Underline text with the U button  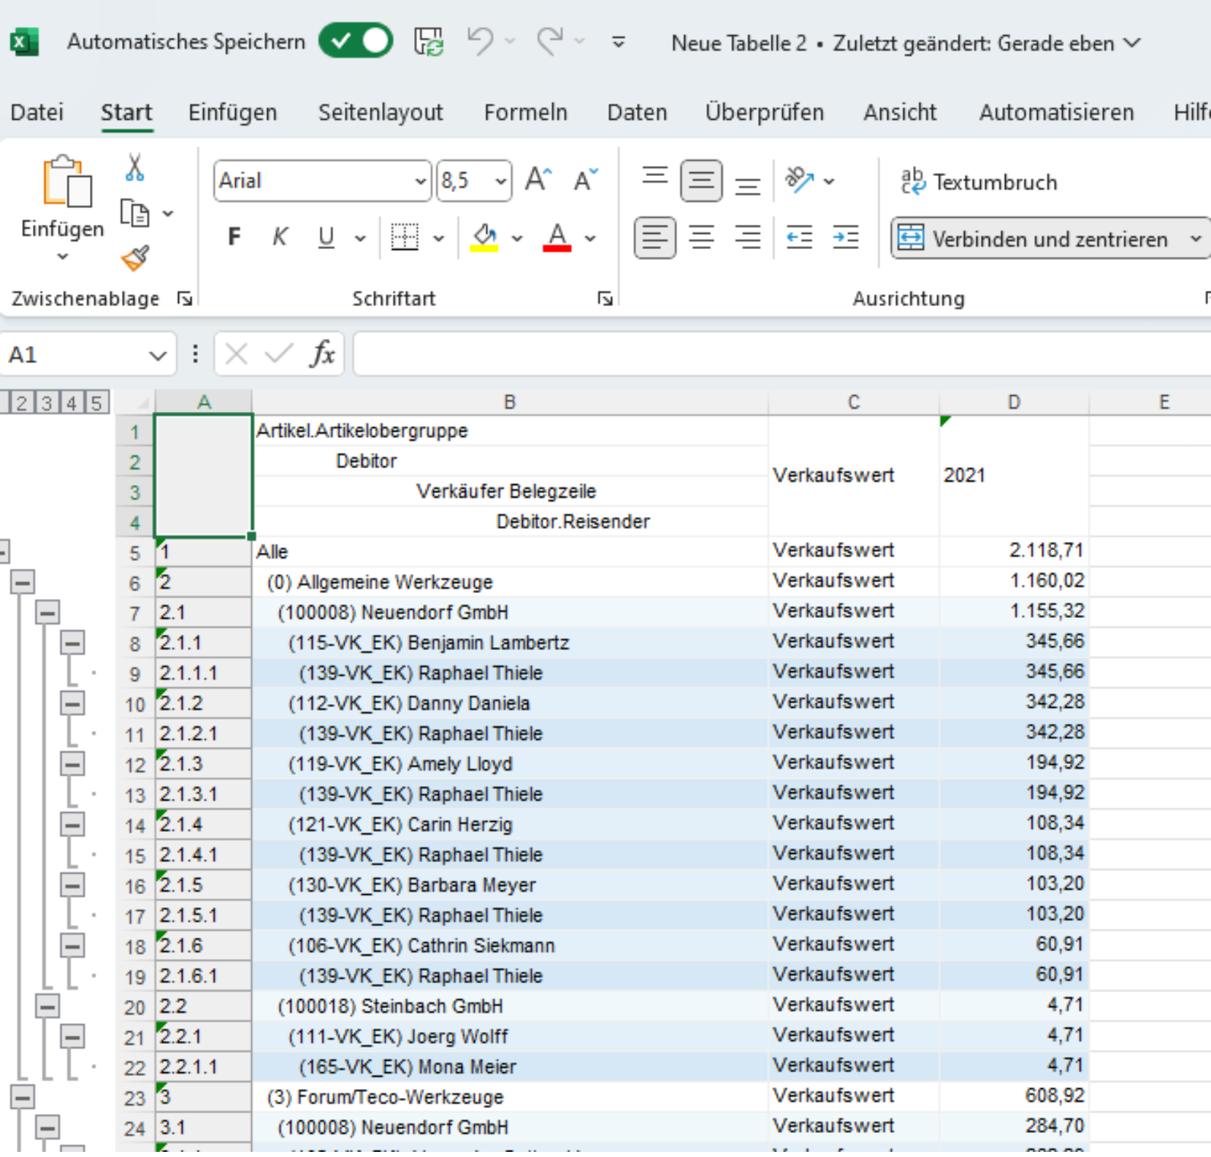pyautogui.click(x=326, y=237)
